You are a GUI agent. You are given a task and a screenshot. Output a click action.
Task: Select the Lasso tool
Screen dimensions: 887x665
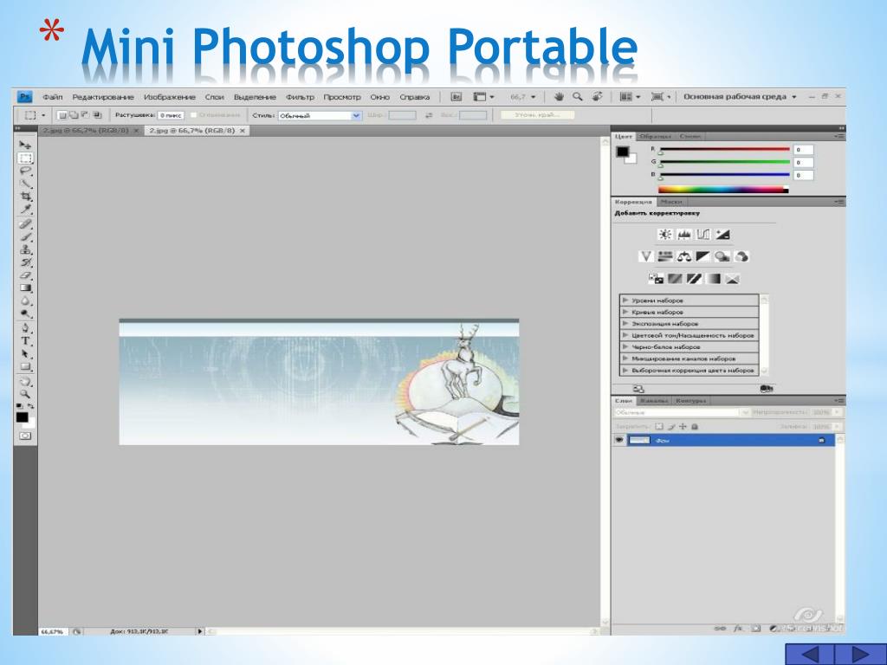(25, 171)
